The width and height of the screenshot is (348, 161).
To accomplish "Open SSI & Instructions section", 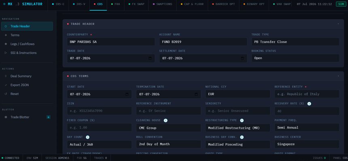I will pyautogui.click(x=27, y=53).
